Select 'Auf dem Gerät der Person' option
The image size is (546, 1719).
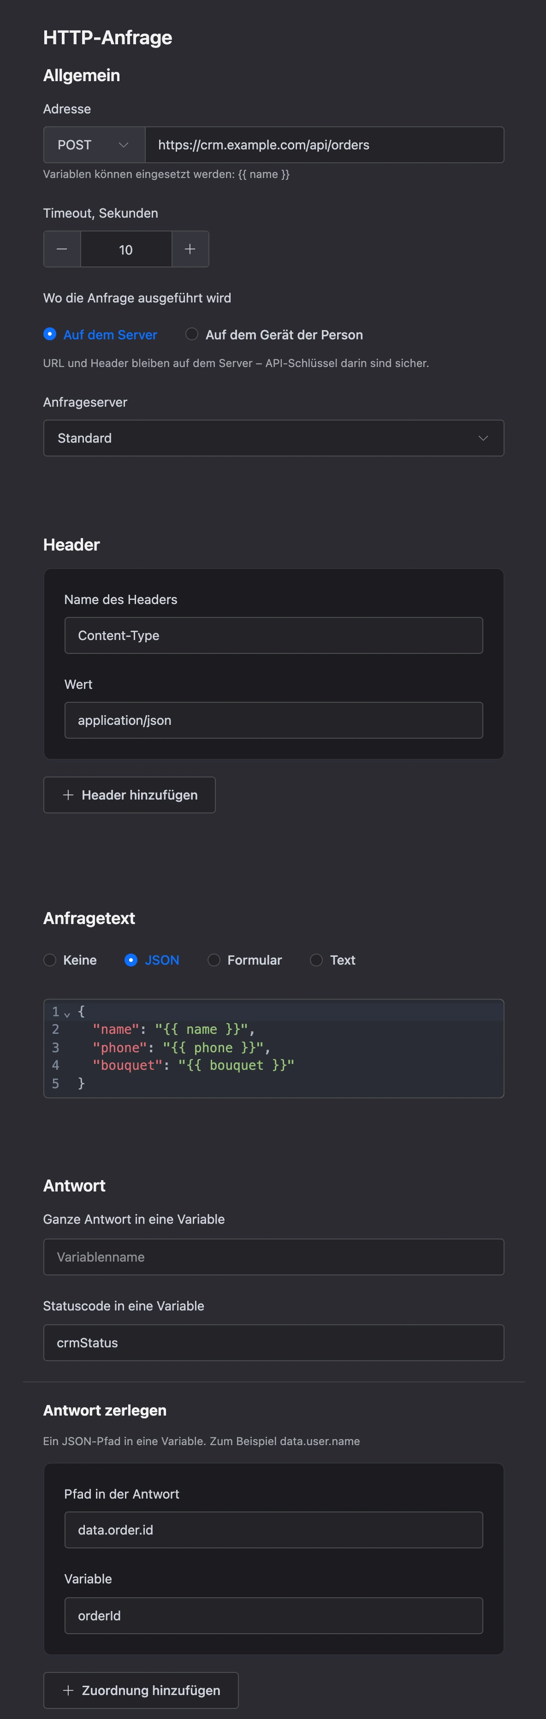[274, 334]
